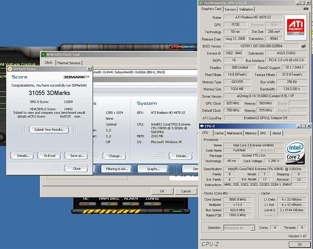
Task: Click the GPU-Z Name field ATI Radeon HD 4870 X2
Action: (253, 17)
